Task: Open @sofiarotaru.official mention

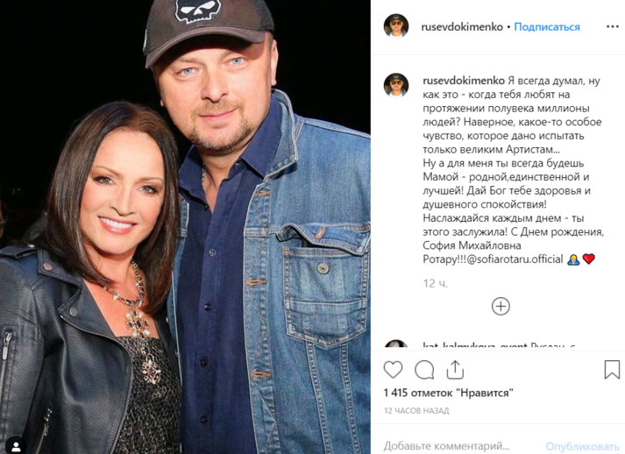Action: [515, 259]
